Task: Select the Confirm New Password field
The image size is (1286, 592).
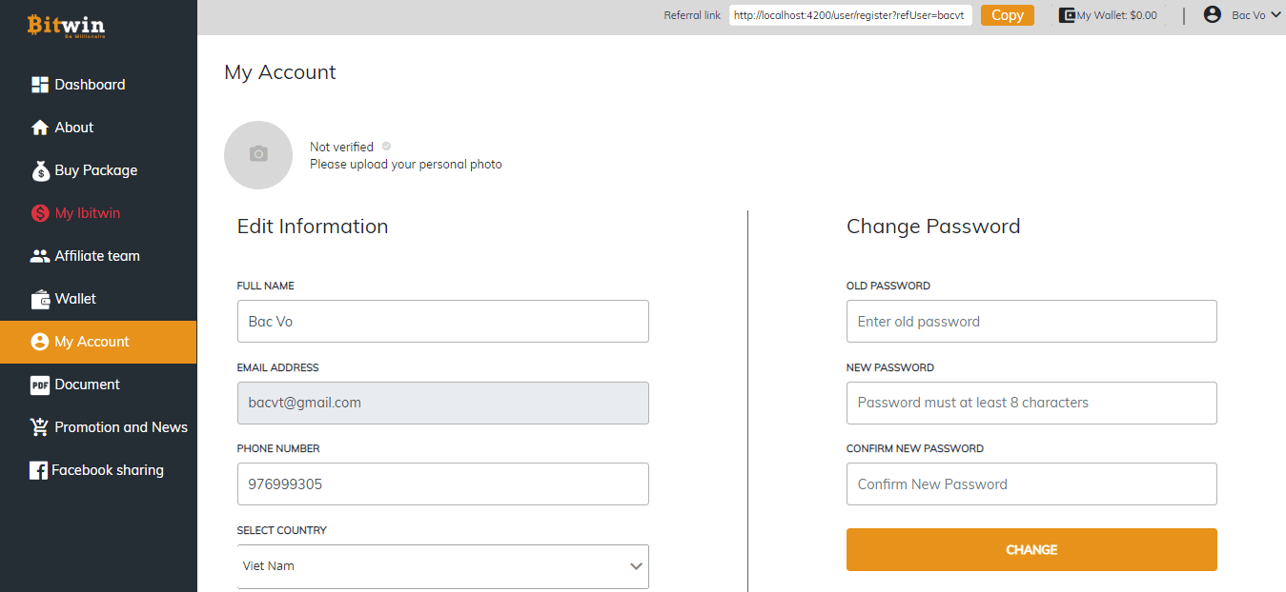Action: coord(1031,484)
